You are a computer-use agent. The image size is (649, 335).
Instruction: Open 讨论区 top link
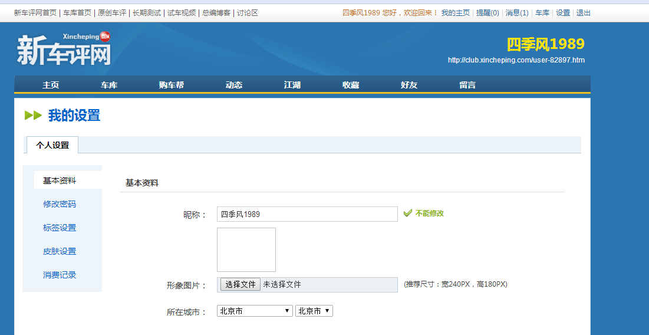coord(248,13)
